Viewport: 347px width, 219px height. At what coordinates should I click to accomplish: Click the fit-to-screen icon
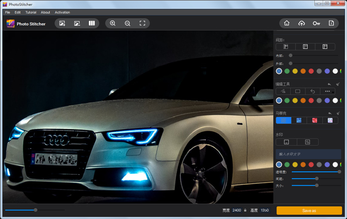142,23
